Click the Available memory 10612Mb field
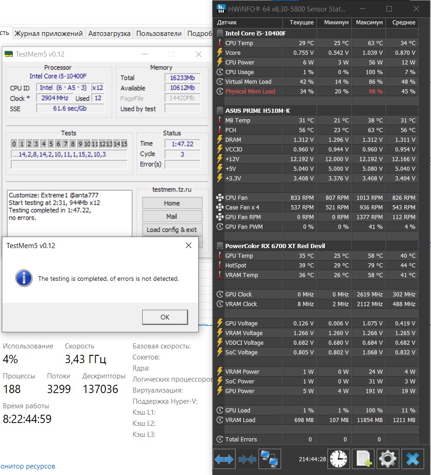The image size is (431, 475). click(x=182, y=88)
